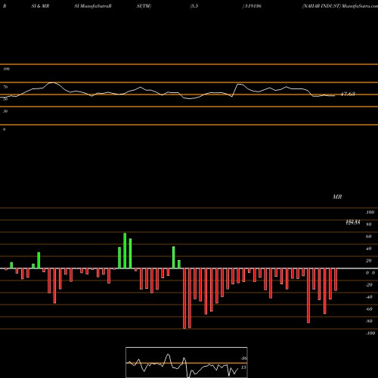Click the overlapping value label near MR 80
The width and height of the screenshot is (378, 378).
tap(353, 222)
